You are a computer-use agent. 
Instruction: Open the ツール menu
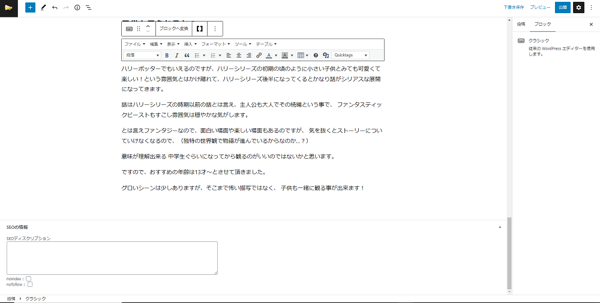(x=243, y=44)
